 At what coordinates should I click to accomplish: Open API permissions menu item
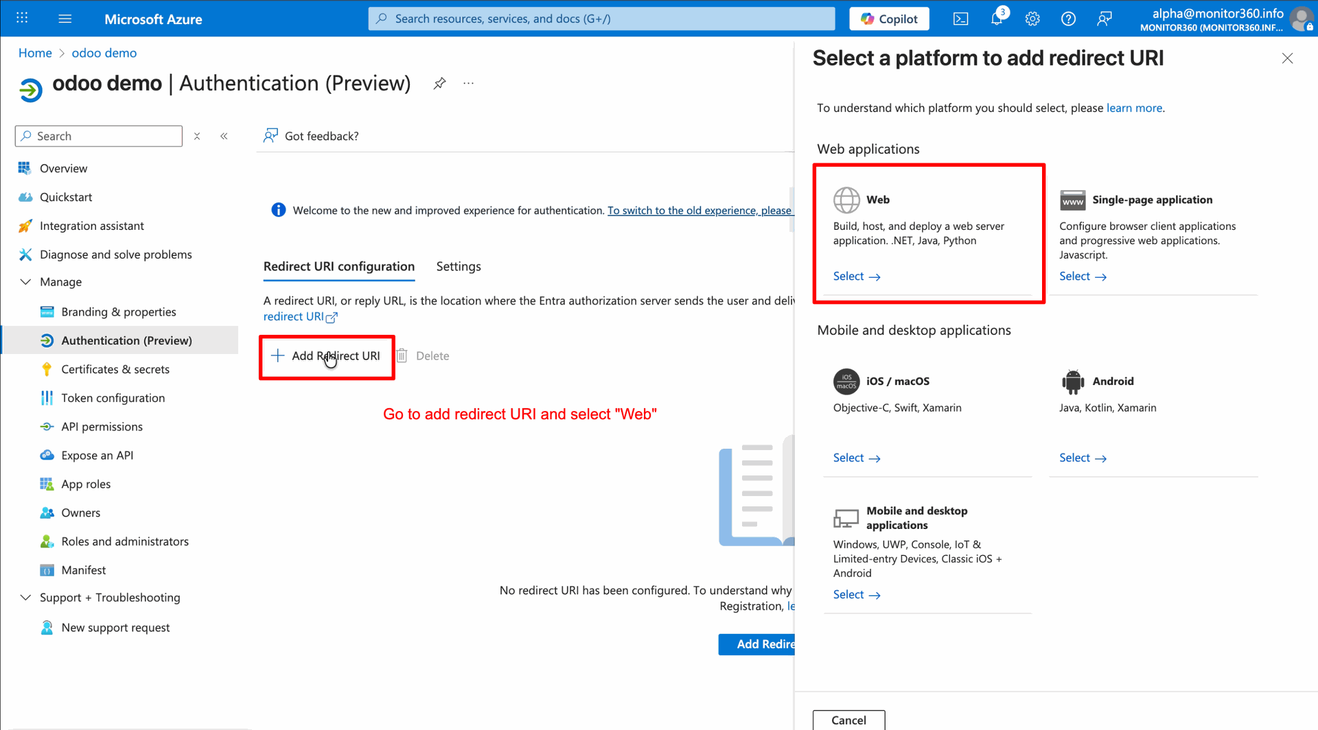pyautogui.click(x=102, y=427)
